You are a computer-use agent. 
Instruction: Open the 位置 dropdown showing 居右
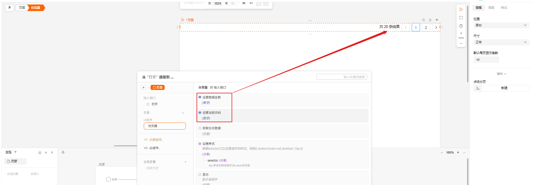501,25
